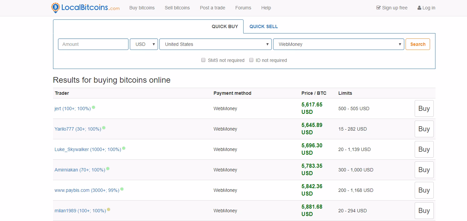Open trader profile jert (100+; 100%)

click(x=72, y=108)
